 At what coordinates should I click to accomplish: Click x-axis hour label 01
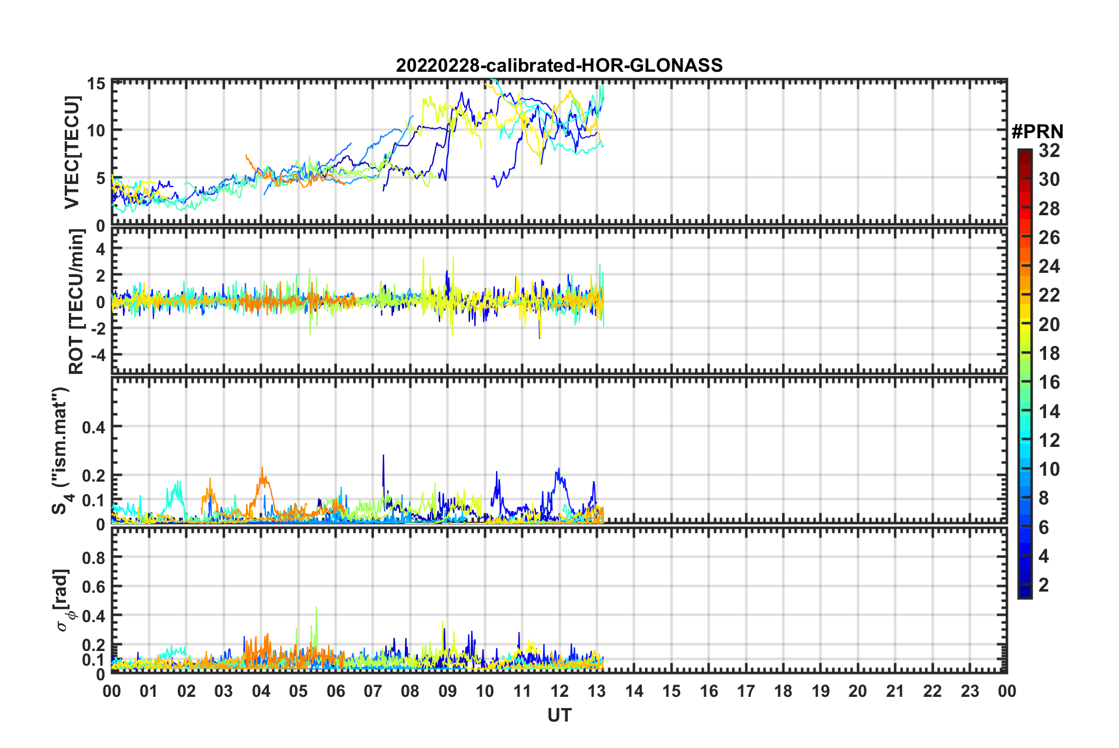[x=149, y=691]
